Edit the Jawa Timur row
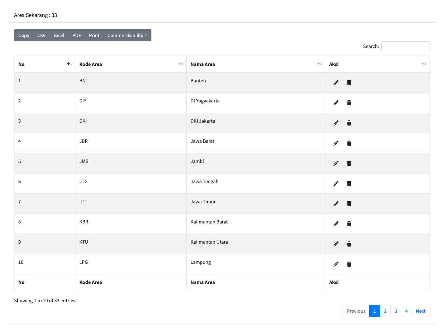Viewport: 444px width, 332px height. click(336, 204)
